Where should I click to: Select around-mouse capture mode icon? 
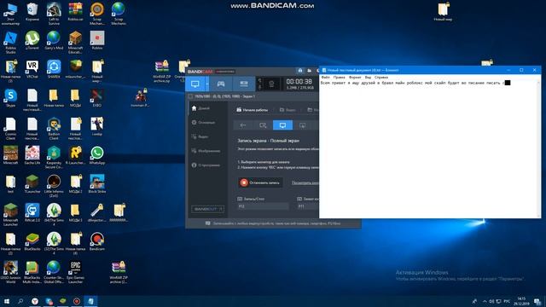(302, 125)
